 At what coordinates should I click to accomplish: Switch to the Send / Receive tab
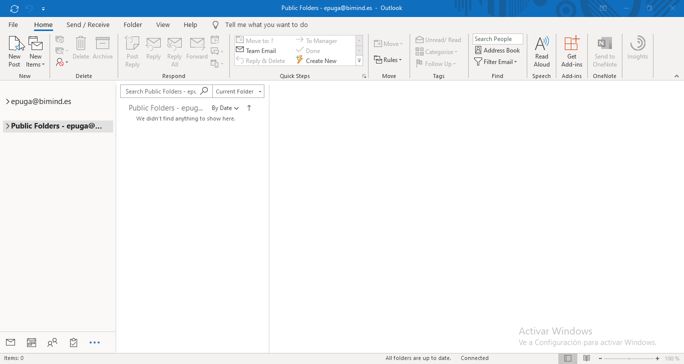[x=88, y=24]
